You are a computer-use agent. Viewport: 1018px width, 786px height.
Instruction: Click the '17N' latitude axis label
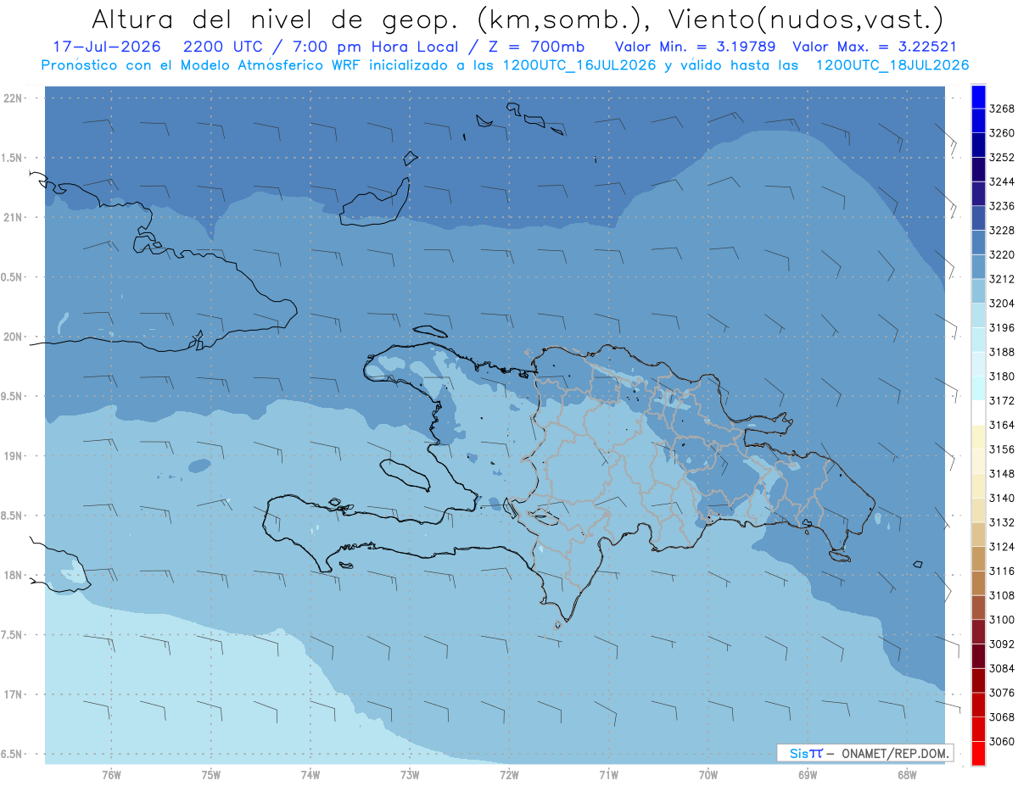13,694
